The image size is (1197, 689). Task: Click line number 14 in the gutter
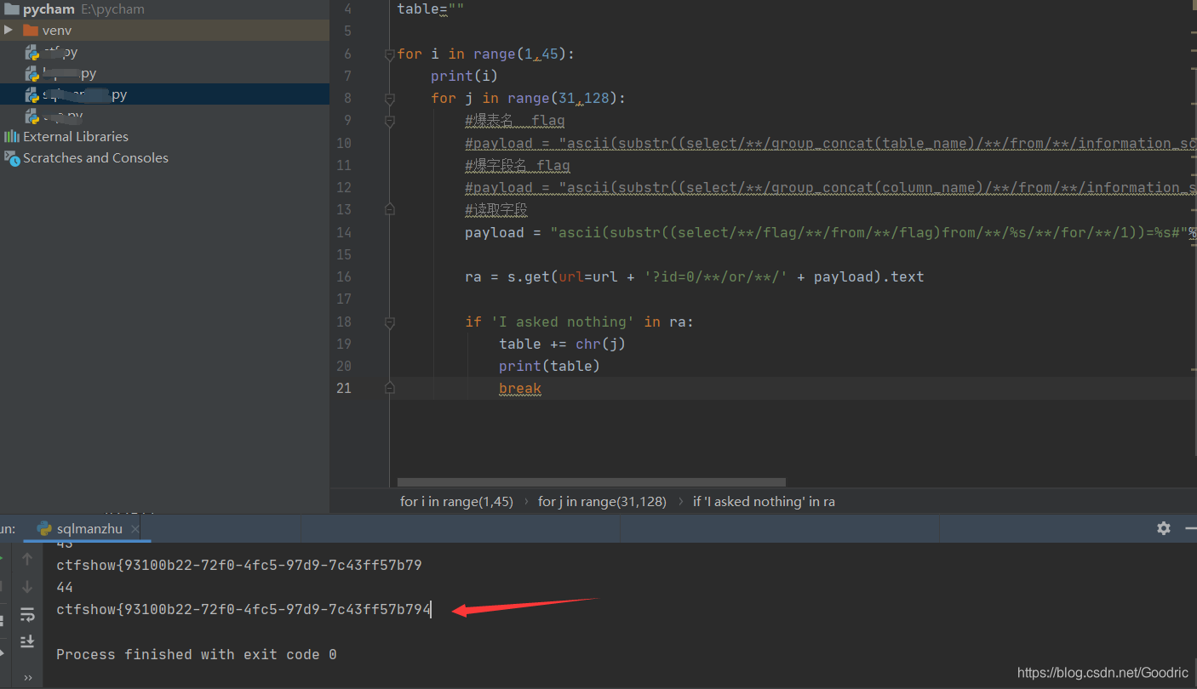(343, 232)
